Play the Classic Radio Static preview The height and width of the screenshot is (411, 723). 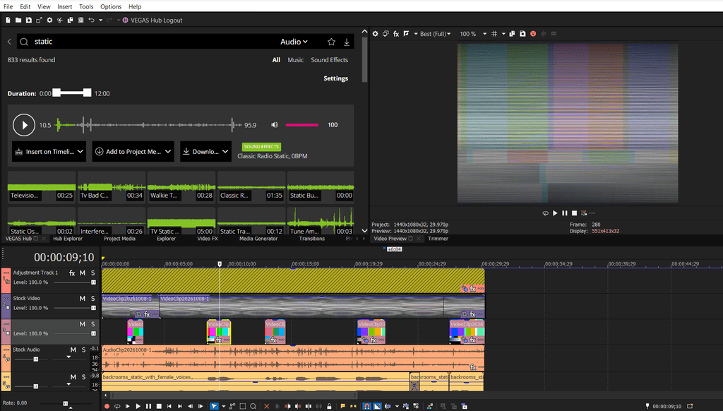tap(24, 125)
